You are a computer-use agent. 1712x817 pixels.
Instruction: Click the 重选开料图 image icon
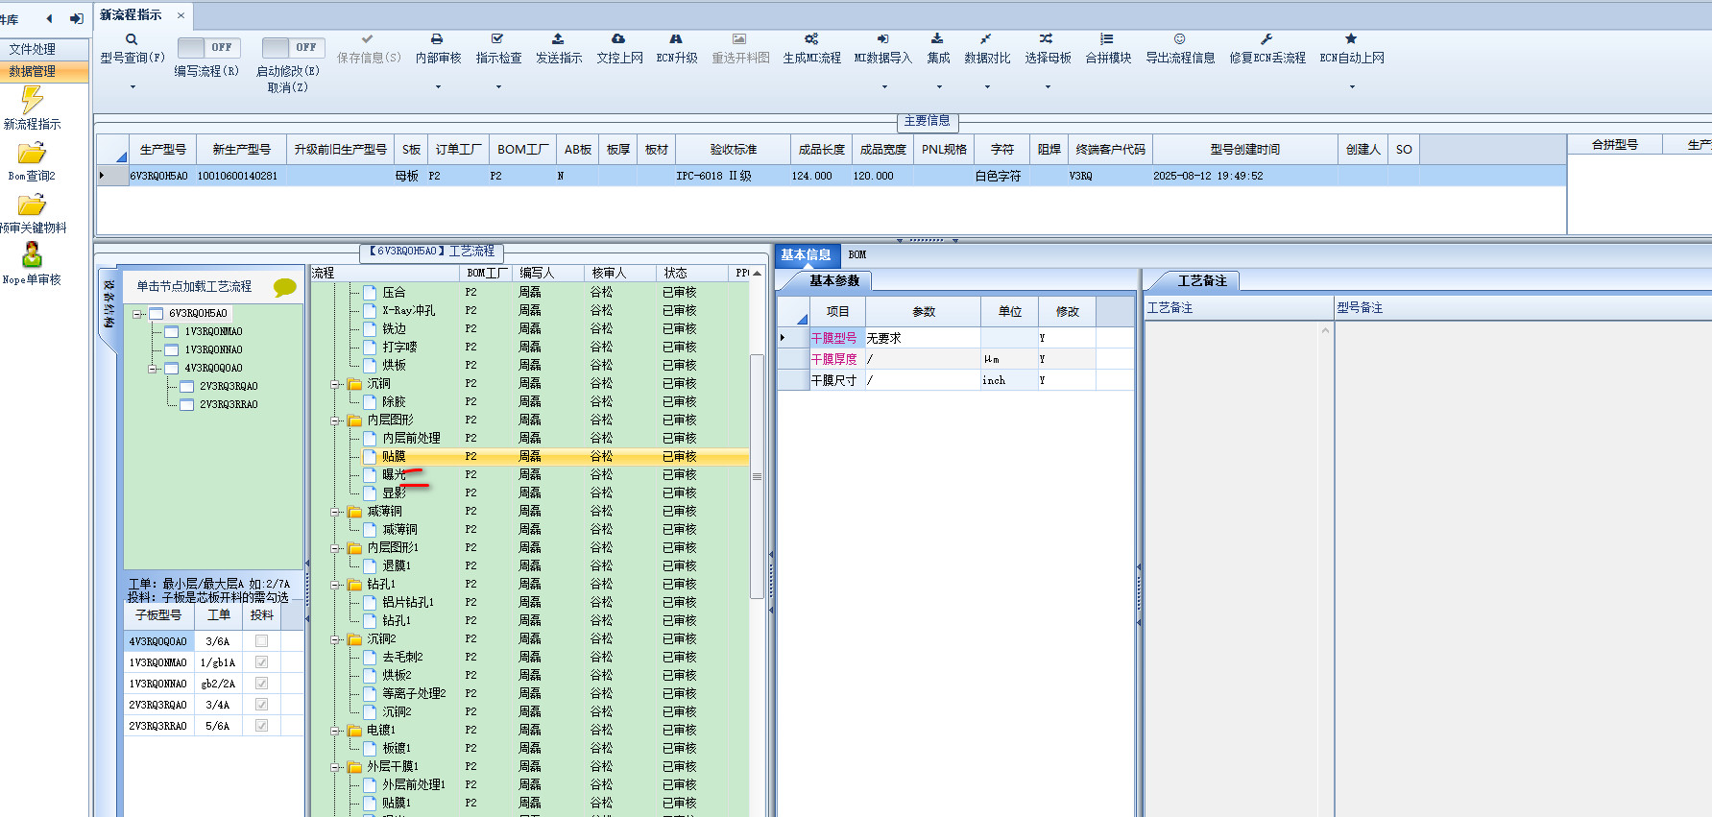click(x=739, y=39)
